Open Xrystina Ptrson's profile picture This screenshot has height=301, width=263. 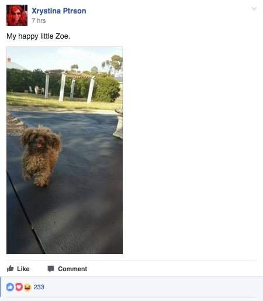tap(17, 15)
